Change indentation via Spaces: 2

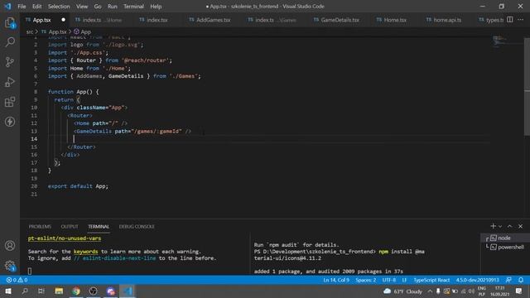coord(365,280)
